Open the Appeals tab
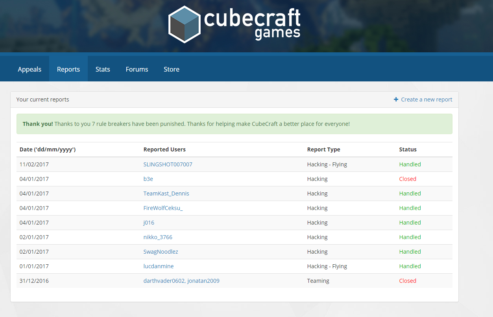Image resolution: width=493 pixels, height=317 pixels. click(x=30, y=69)
